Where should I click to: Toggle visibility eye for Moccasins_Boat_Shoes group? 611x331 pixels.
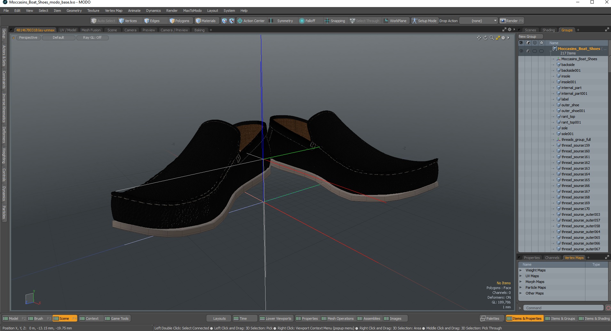click(521, 51)
